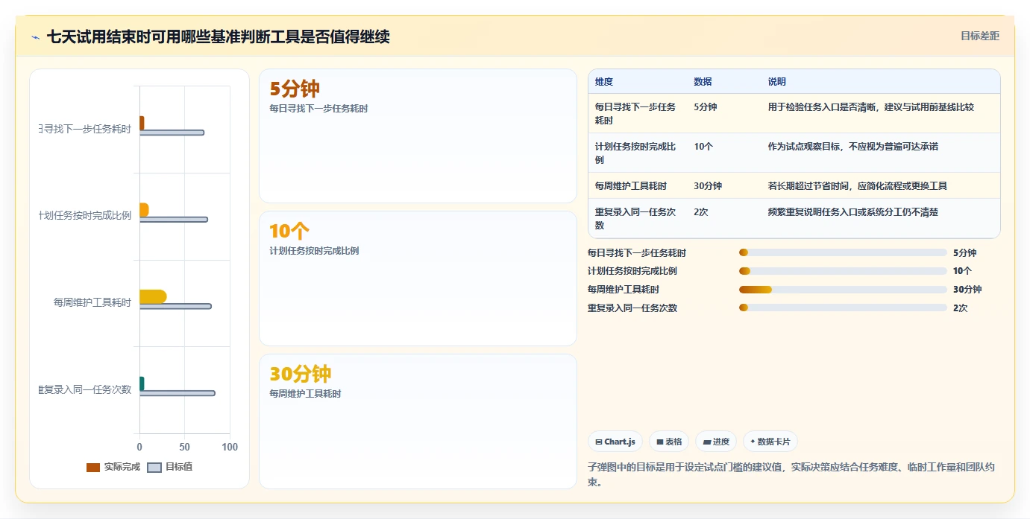Select the heading about seven-day trial benchmarks
The width and height of the screenshot is (1030, 519).
click(219, 36)
